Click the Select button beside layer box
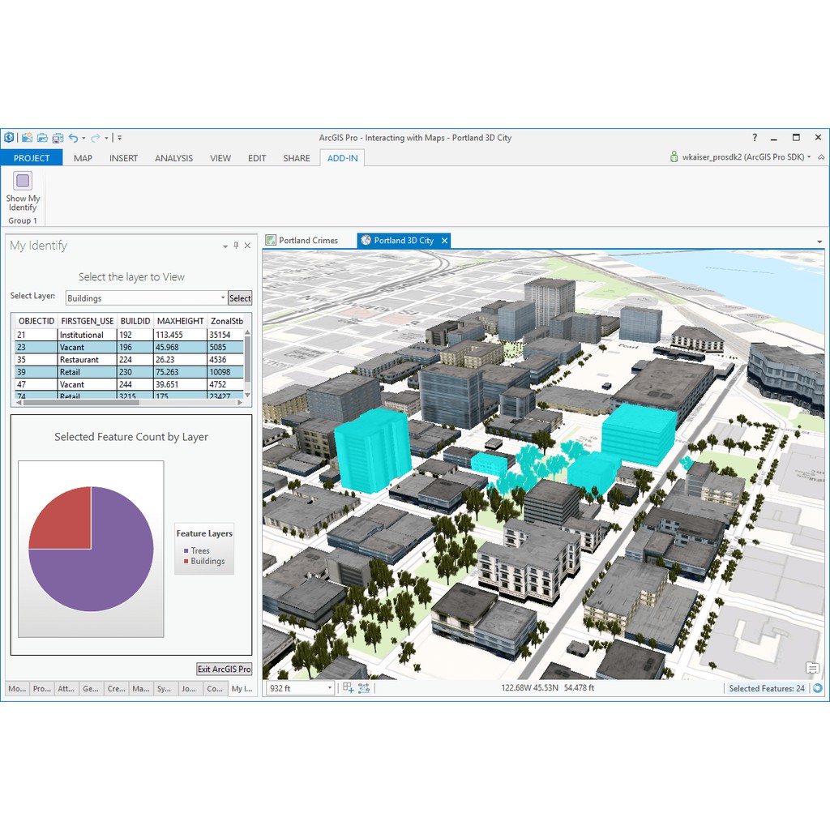This screenshot has width=830, height=830. [x=240, y=298]
